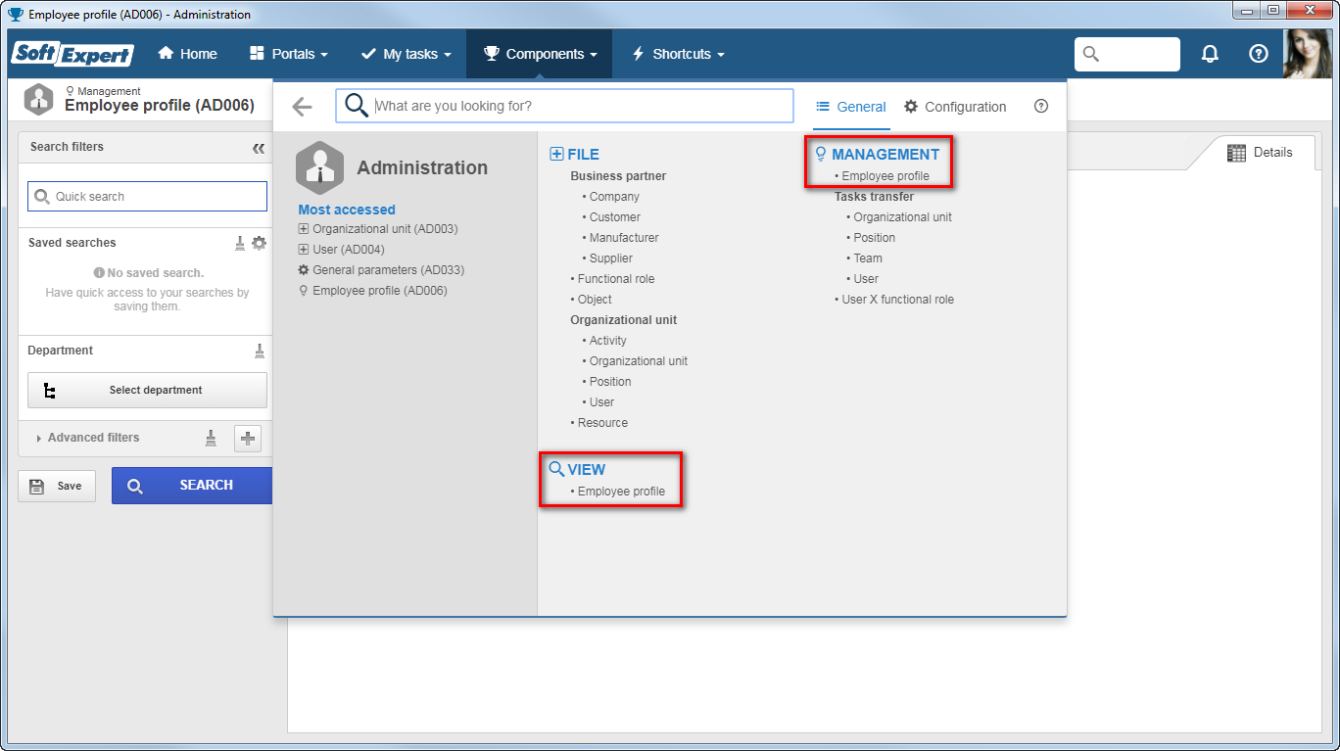Open the notifications bell icon

pyautogui.click(x=1211, y=54)
